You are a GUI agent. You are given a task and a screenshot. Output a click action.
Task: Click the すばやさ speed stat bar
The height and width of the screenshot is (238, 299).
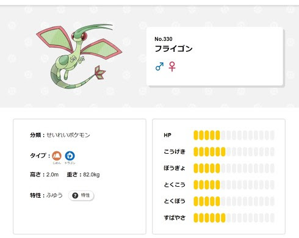coord(234,218)
